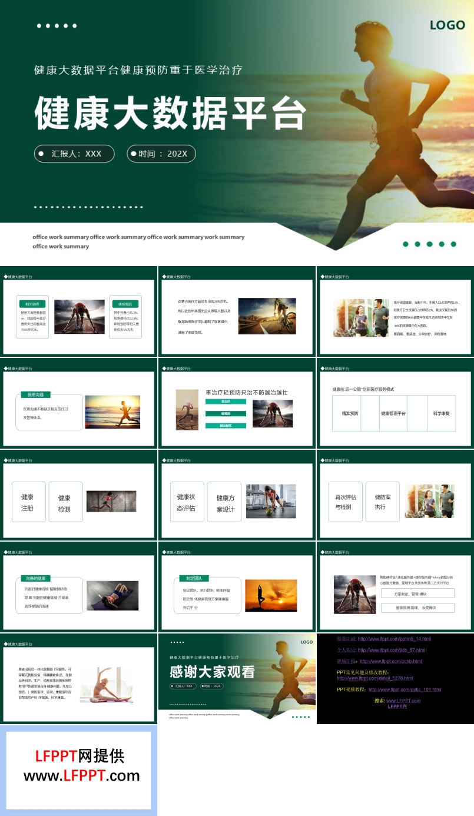
Task: Click the 健康状态评估 box
Action: point(187,502)
